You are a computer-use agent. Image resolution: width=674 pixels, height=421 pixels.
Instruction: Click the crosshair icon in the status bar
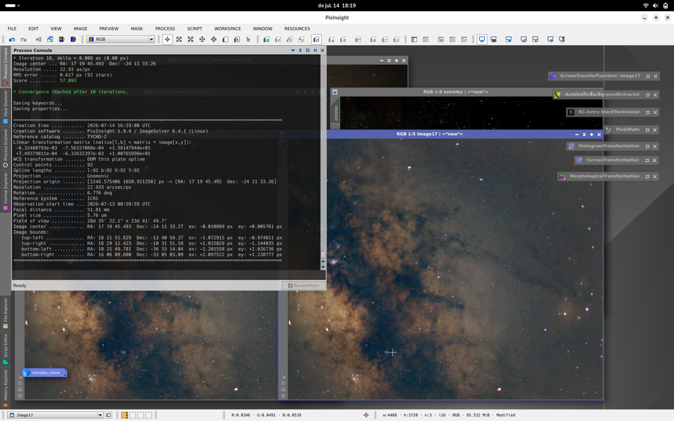coord(366,415)
